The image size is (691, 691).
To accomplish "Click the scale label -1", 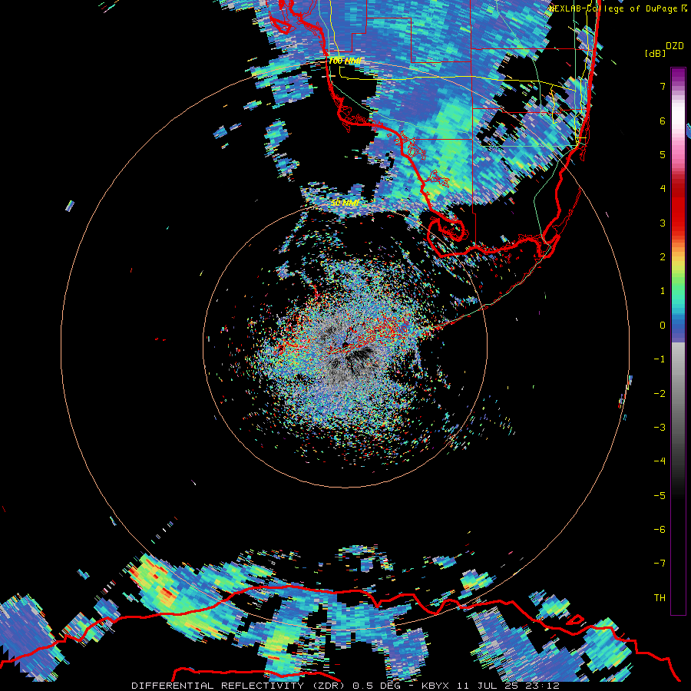I will pos(660,359).
